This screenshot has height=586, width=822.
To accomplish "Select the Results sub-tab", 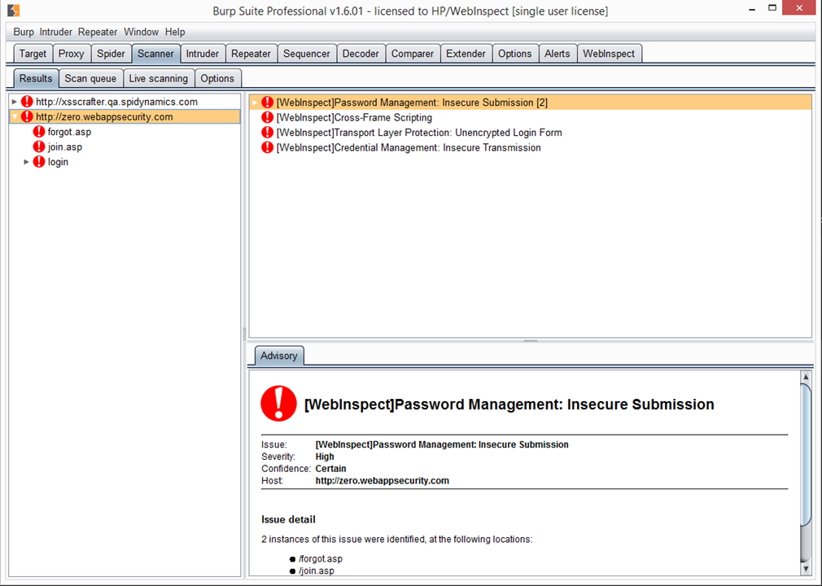I will click(x=36, y=79).
